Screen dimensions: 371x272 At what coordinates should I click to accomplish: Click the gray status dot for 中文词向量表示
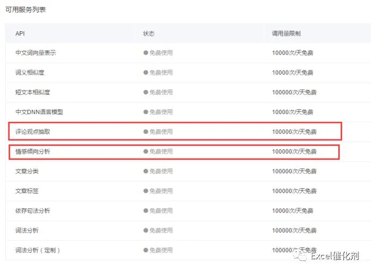pyautogui.click(x=146, y=53)
